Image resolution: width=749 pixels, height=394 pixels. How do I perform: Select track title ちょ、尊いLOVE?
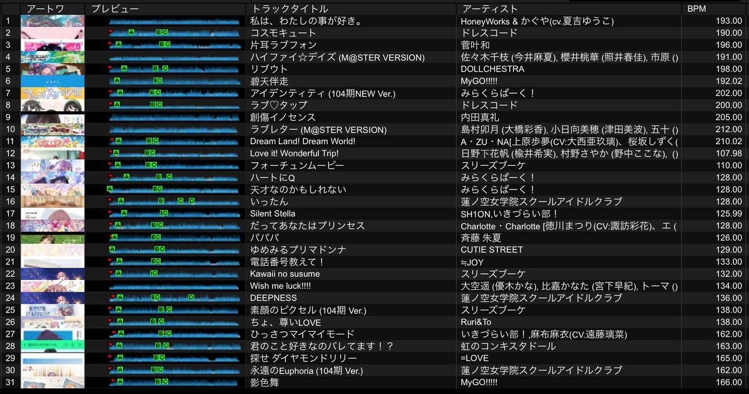pyautogui.click(x=285, y=322)
